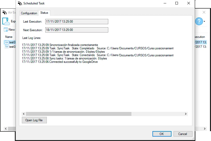Screen dimensions: 211x141
Task: Click the Explorer cloud icon in the background toolbar
Action: click(6, 21)
